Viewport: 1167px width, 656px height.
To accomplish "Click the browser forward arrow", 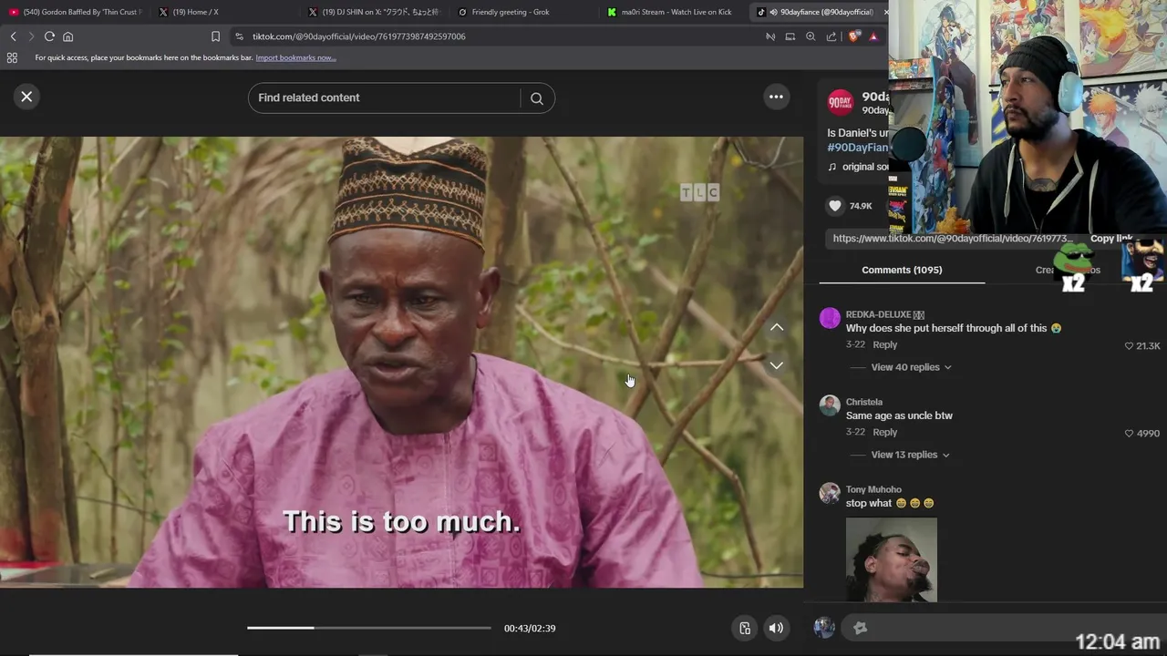I will point(31,36).
